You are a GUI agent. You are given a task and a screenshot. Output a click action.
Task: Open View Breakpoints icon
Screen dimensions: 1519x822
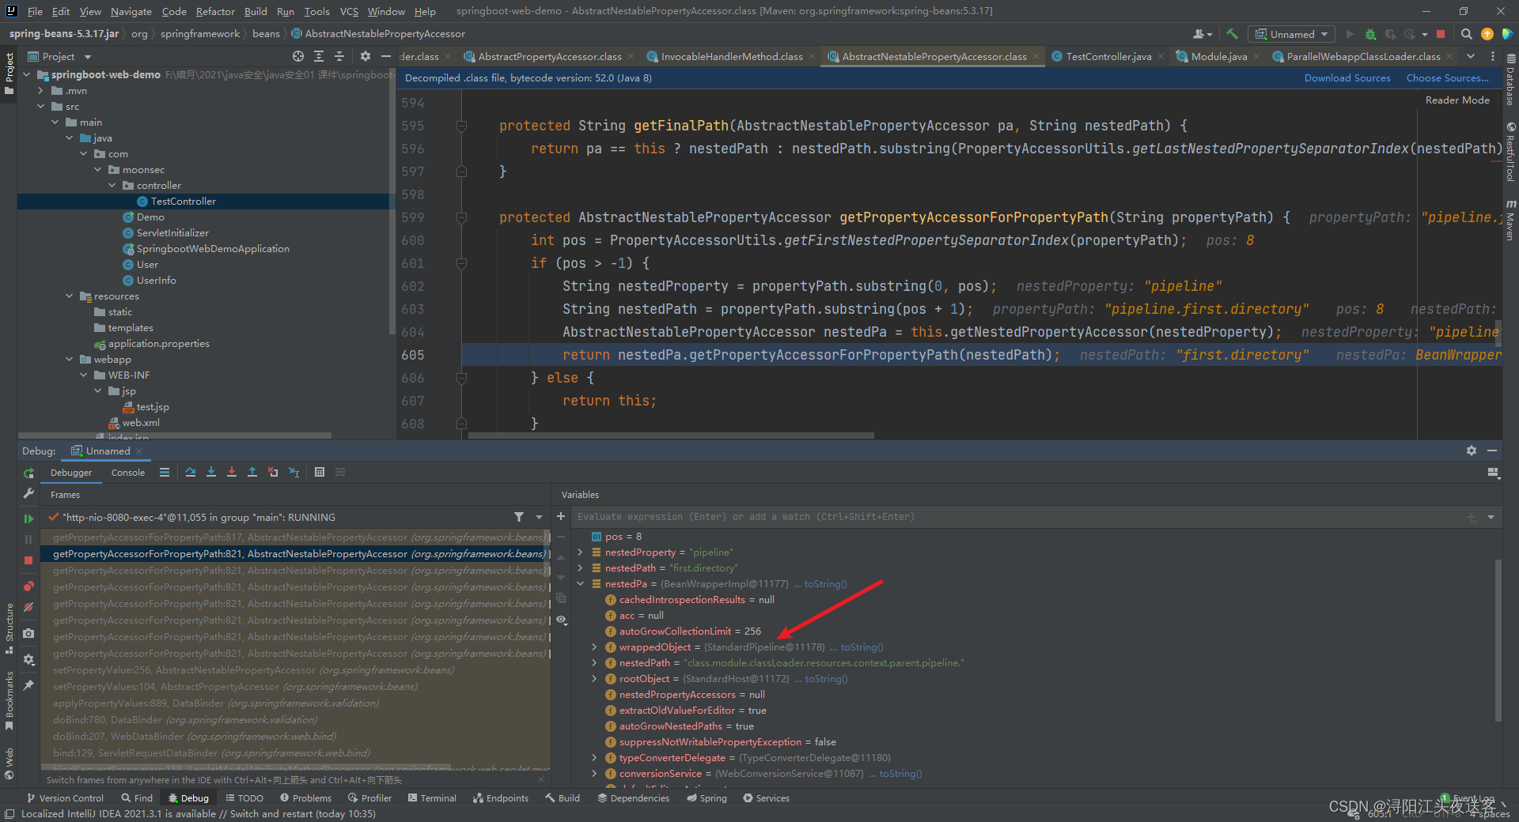point(28,586)
